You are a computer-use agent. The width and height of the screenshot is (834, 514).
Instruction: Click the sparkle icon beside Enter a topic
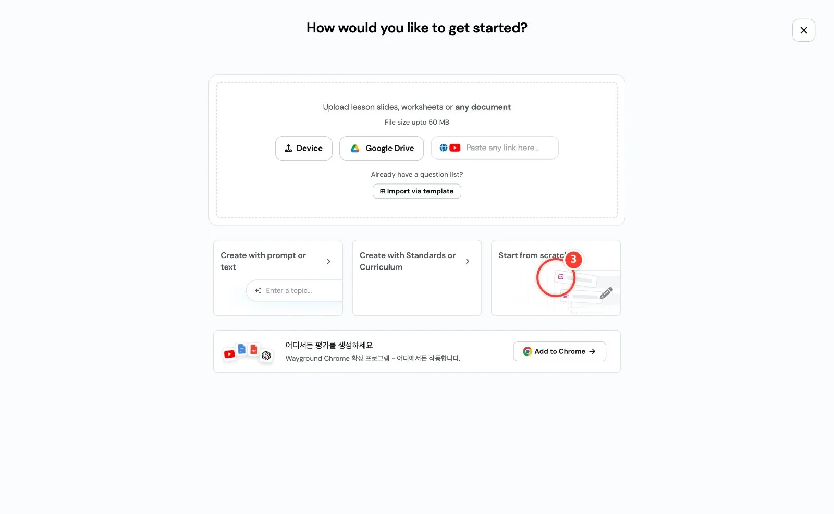tap(258, 290)
